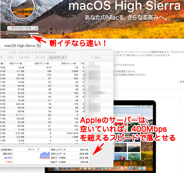Screen dimensions: 184x173
Task: Open the dropdown arrow beside ダウンロード中
Action: click(37, 28)
